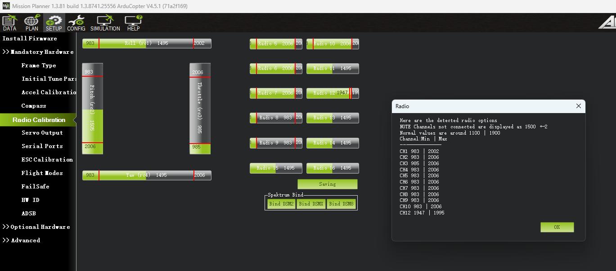Click the Radio 16 channel bar

333,168
